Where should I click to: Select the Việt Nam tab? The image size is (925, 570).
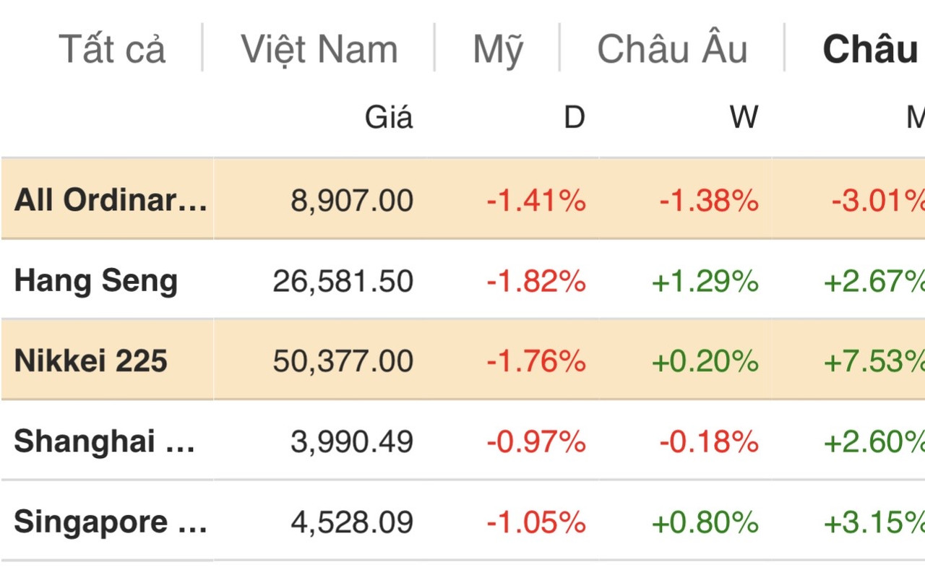coord(319,49)
